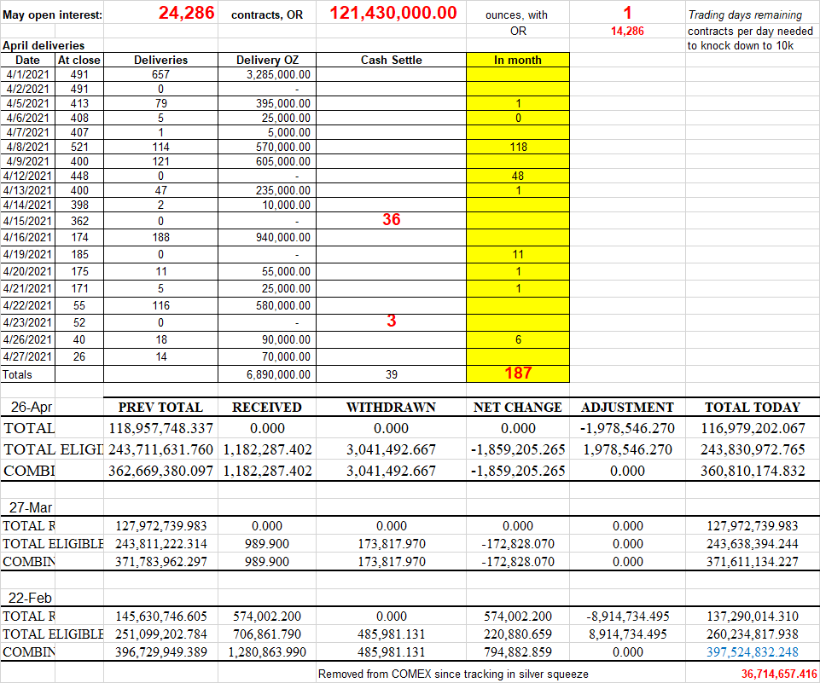Select the -1,978,546.270 adjustment cell
The image size is (820, 683).
tap(627, 428)
